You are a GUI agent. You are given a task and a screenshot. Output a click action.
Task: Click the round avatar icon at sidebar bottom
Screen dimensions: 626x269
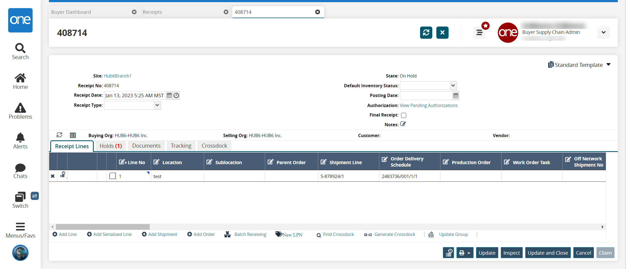(x=20, y=253)
